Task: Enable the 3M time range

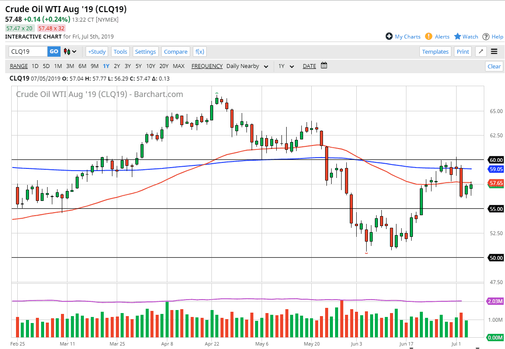Action: [x=70, y=66]
